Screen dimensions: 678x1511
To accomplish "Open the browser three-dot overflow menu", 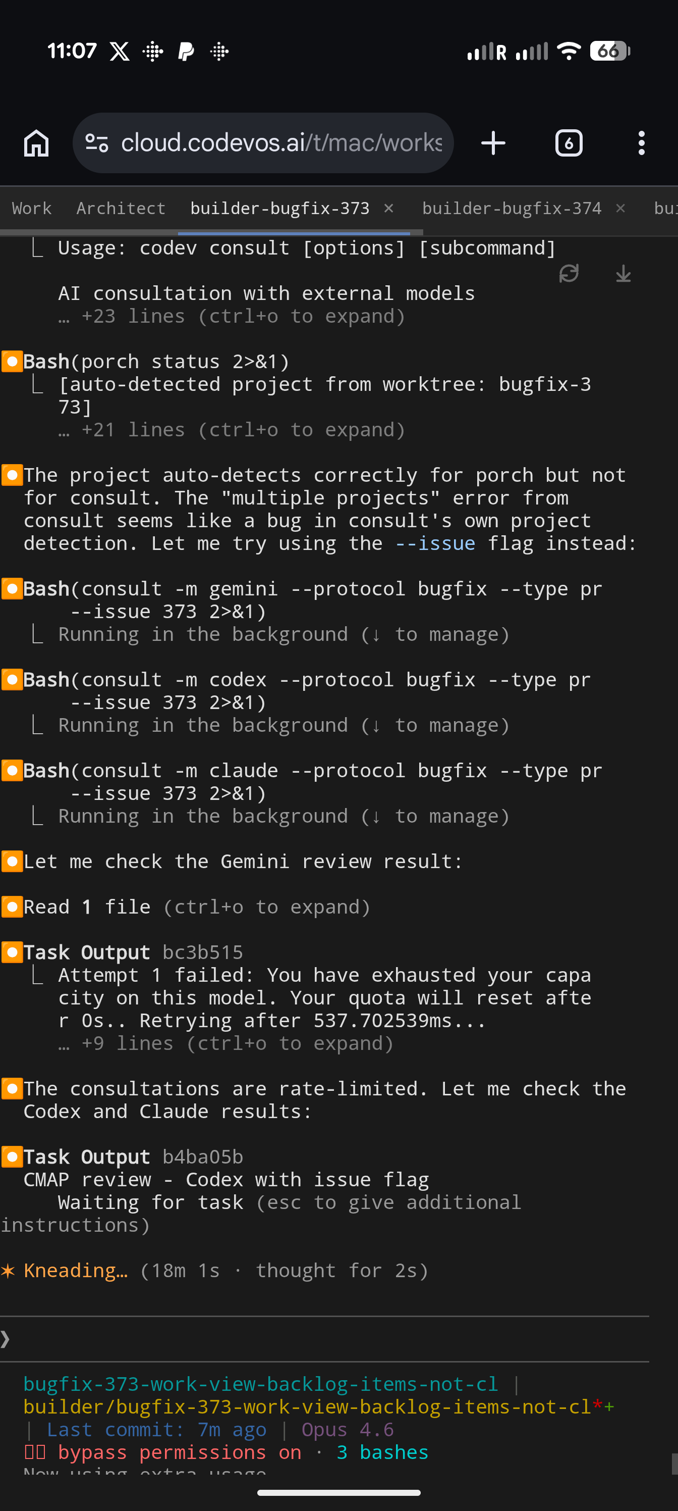I will click(641, 142).
